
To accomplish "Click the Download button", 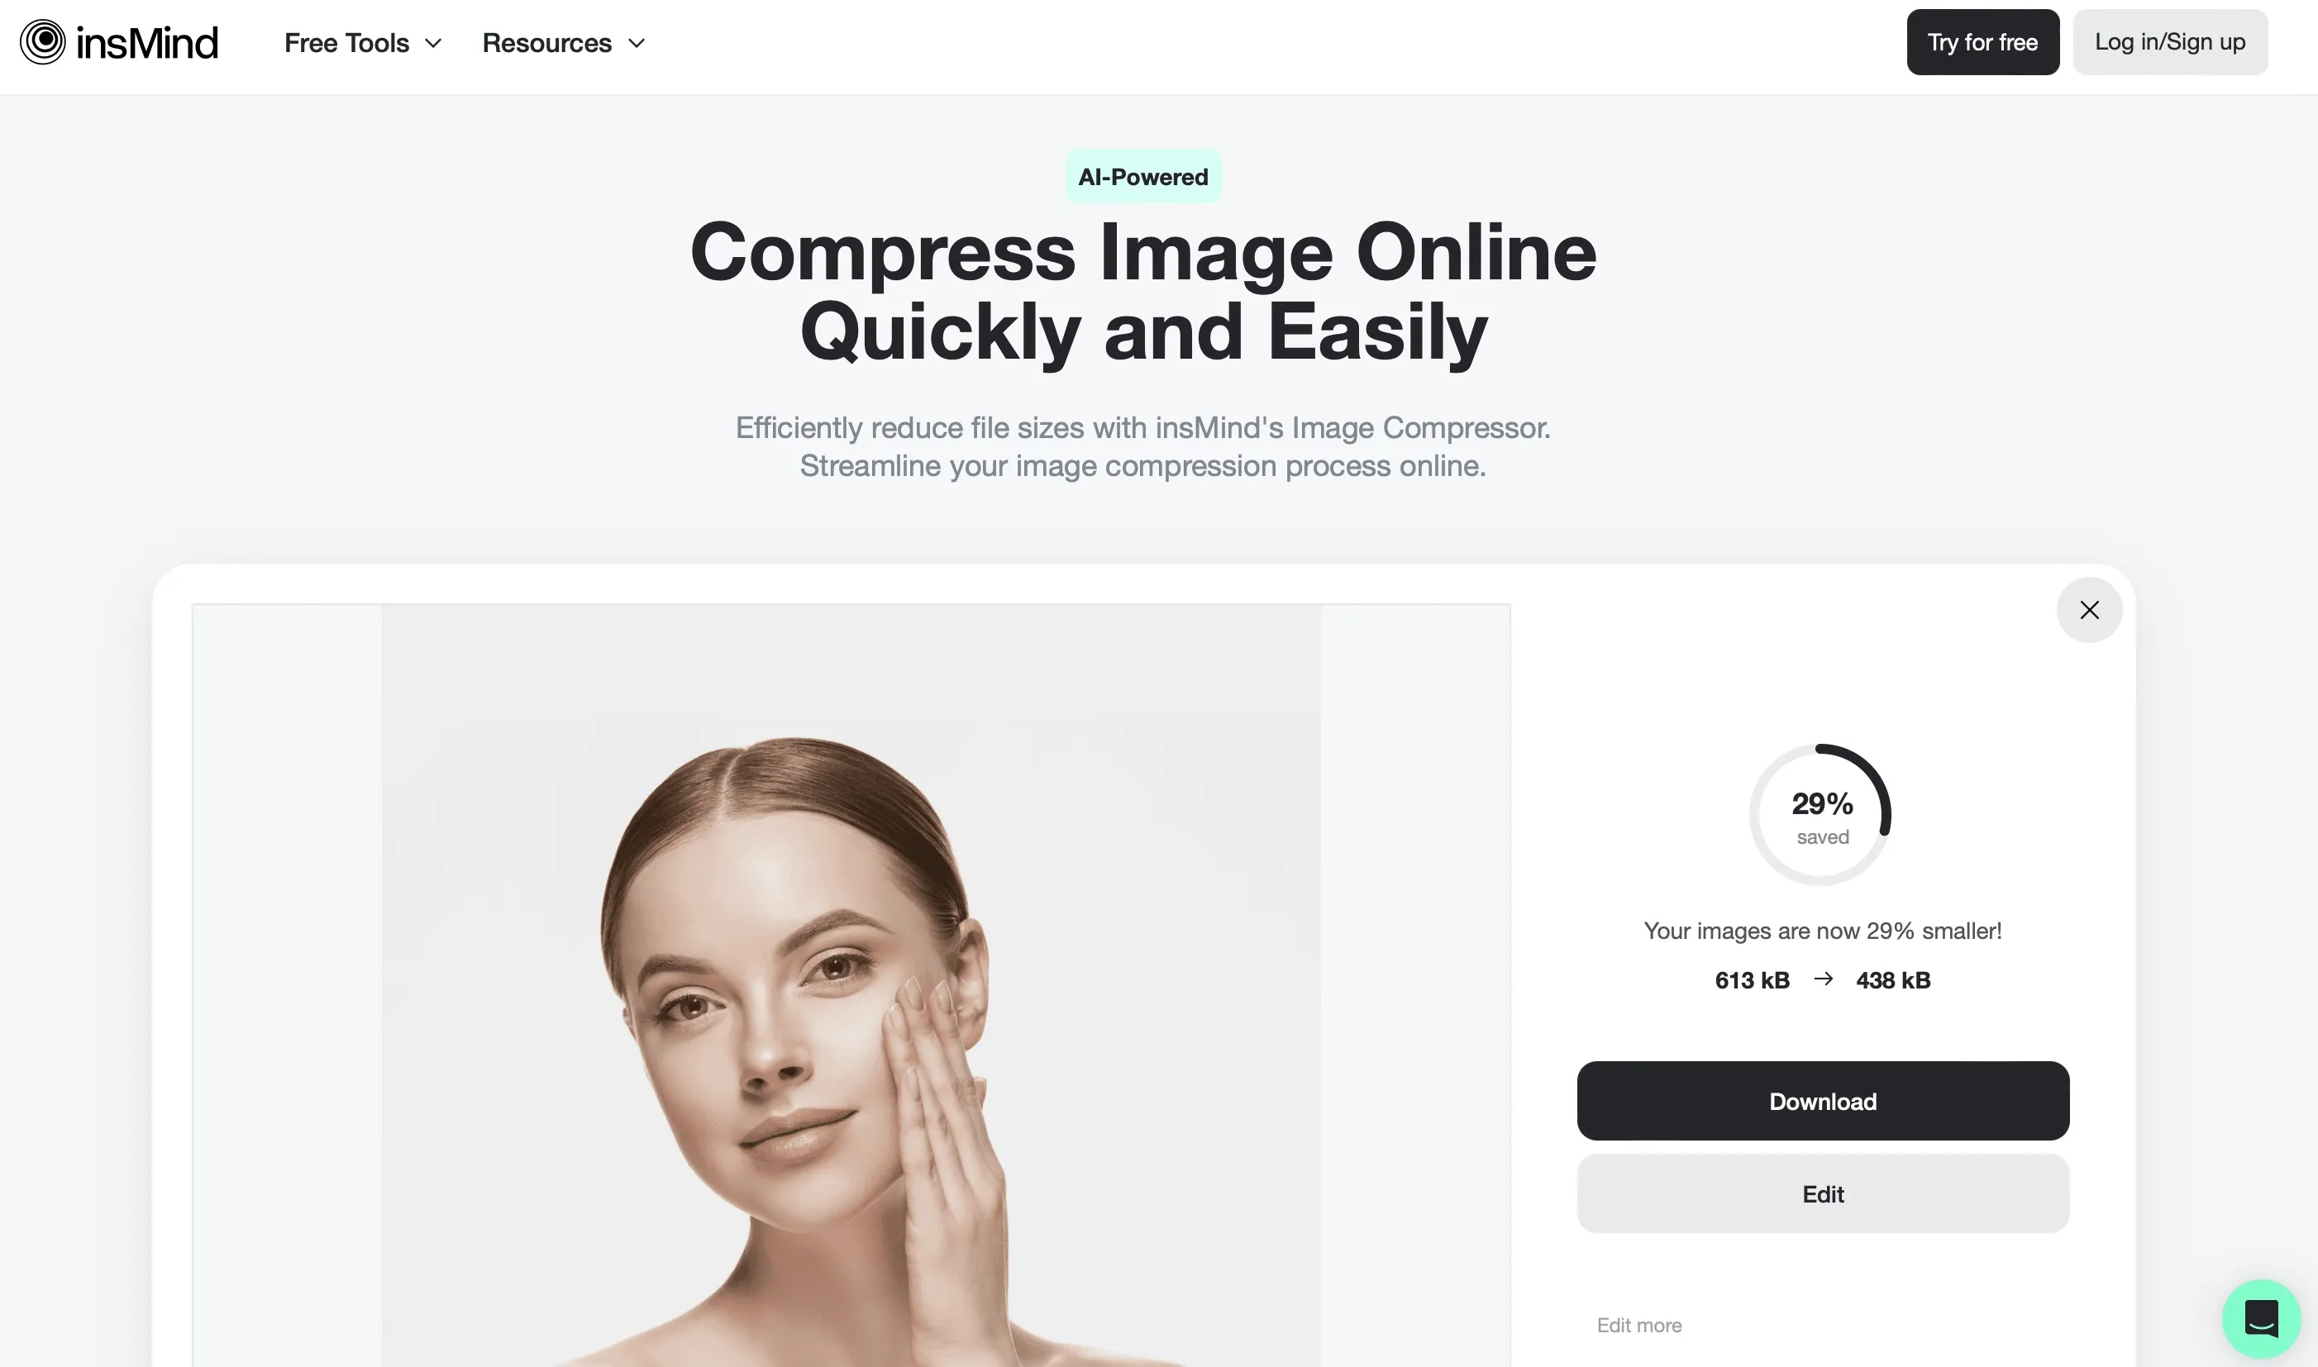I will (1823, 1100).
